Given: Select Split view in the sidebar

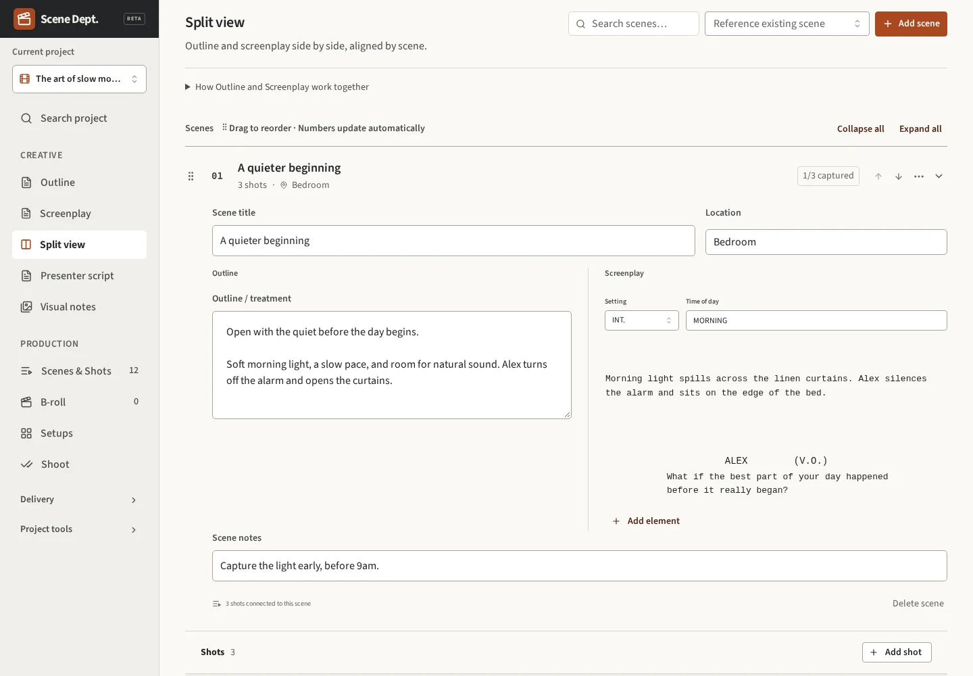Looking at the screenshot, I should pyautogui.click(x=79, y=245).
